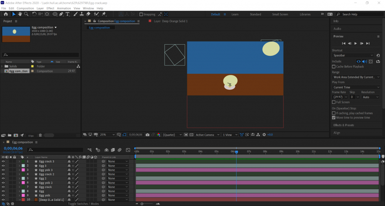Image resolution: width=385 pixels, height=206 pixels.
Task: Select the Clone Stamp tool
Action: [82, 14]
